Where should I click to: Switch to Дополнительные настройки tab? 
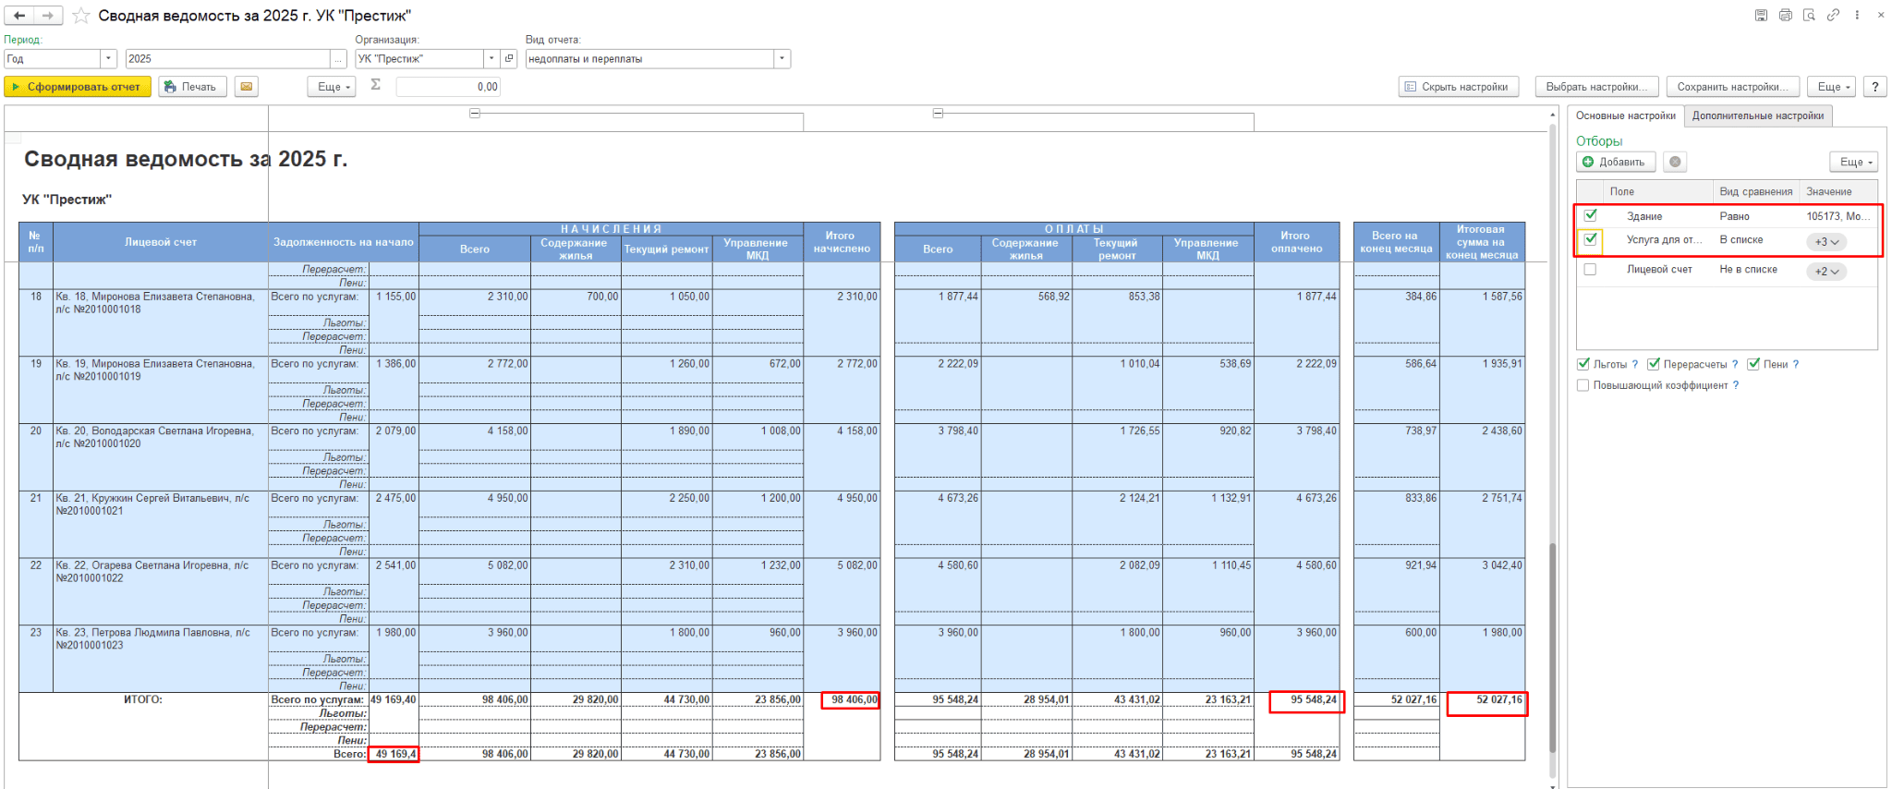[x=1757, y=115]
